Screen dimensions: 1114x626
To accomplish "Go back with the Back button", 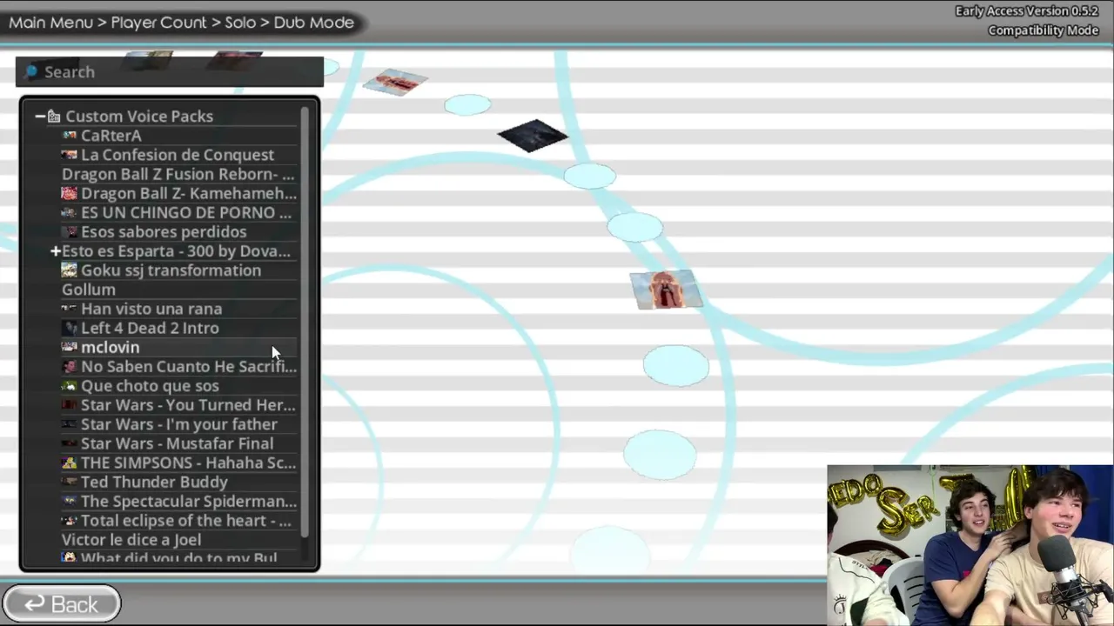I will 61,604.
